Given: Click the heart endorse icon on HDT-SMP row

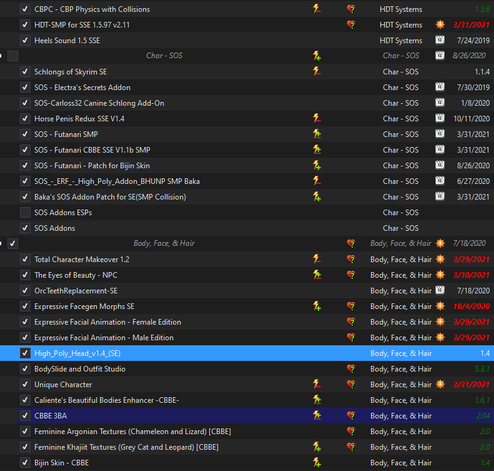Looking at the screenshot, I should 351,24.
